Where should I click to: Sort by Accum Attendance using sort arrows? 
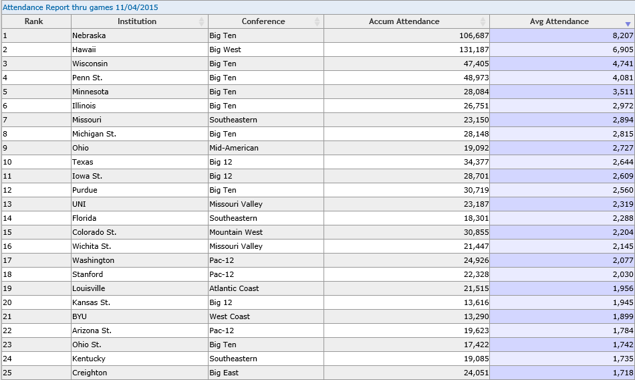pos(483,21)
